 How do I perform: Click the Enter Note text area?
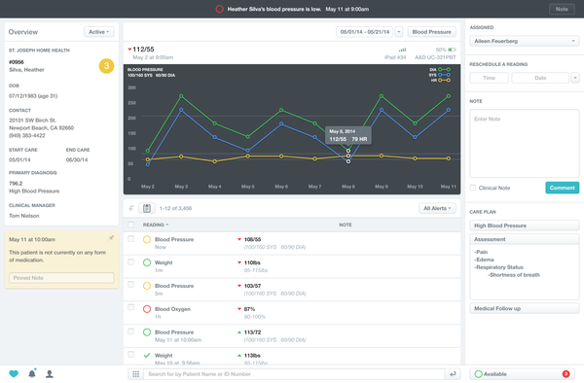525,143
